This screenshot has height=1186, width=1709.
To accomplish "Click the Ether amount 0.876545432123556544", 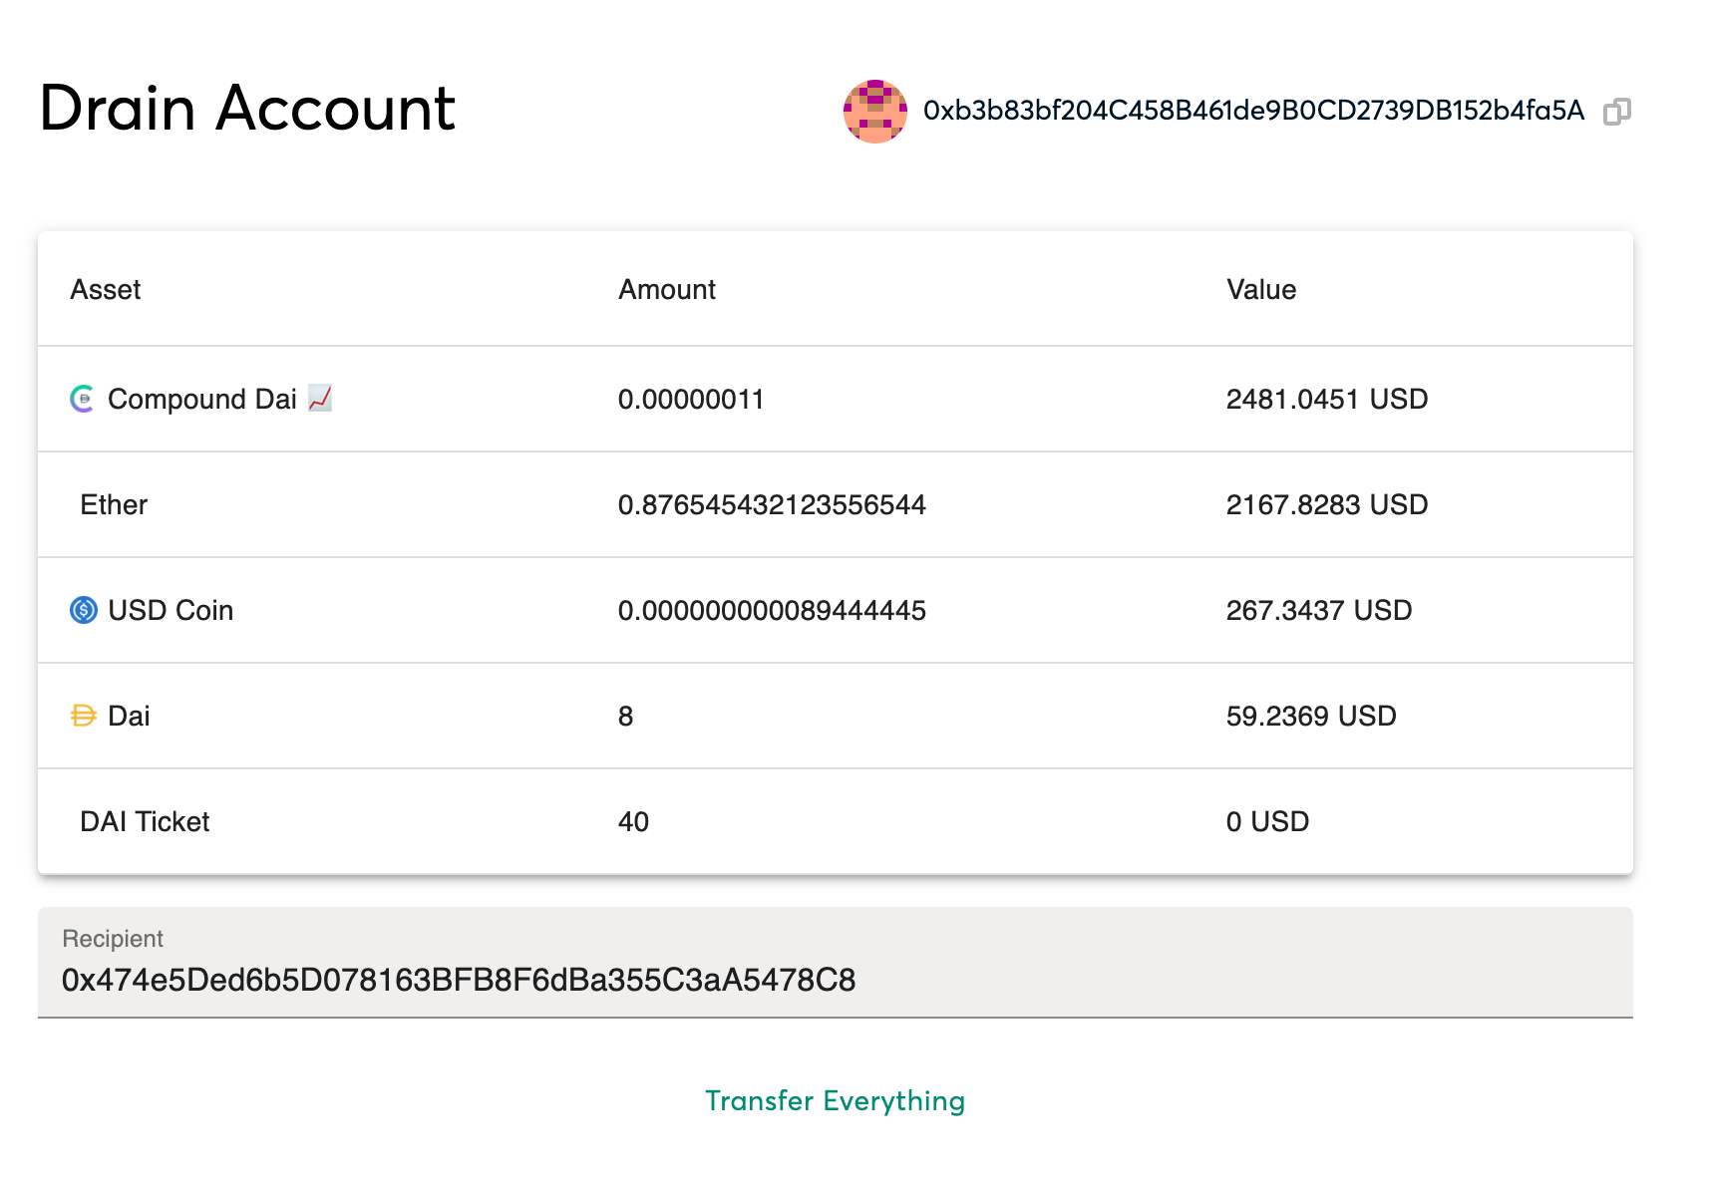I will [772, 505].
